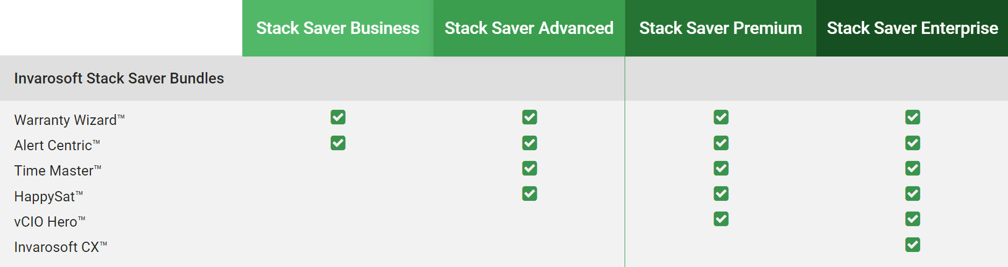Select the Stack Saver Advanced column header
This screenshot has width=1008, height=267.
[x=529, y=28]
